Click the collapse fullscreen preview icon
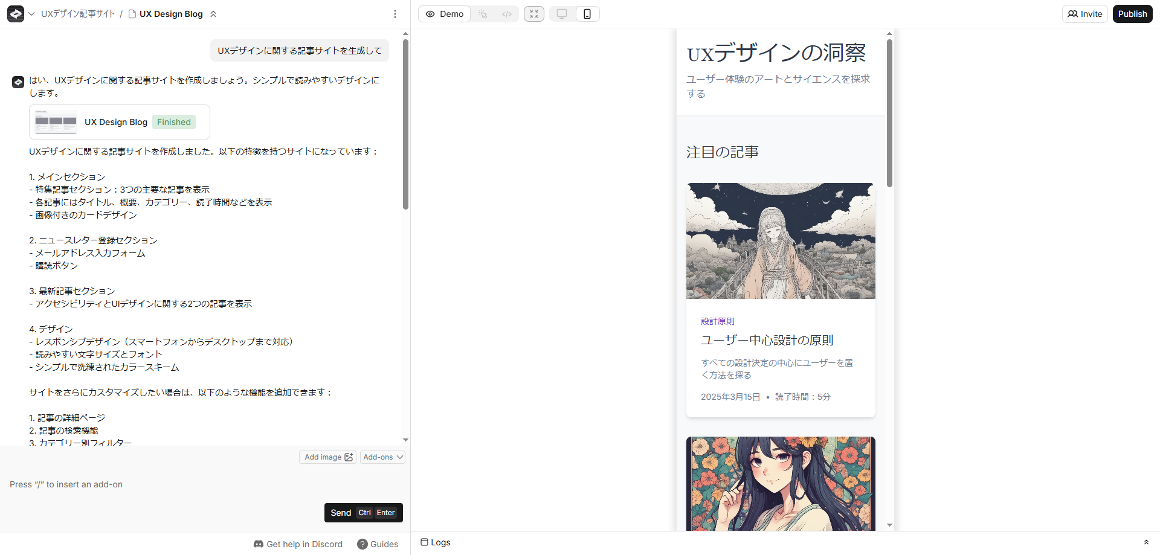 pyautogui.click(x=534, y=14)
